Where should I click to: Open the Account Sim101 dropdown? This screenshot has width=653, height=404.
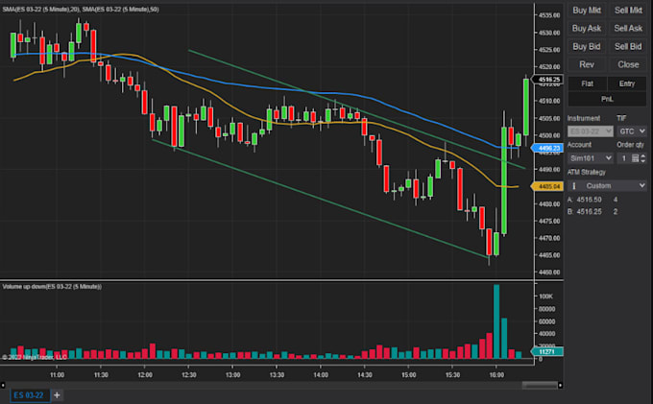[x=591, y=158]
